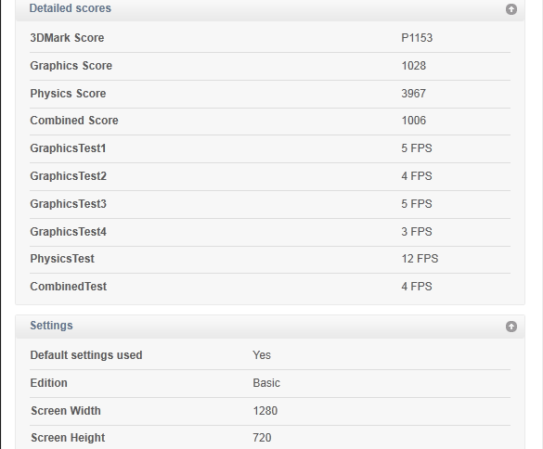Viewport: 543px width, 449px height.
Task: Click the PhysicsTest 12 FPS value
Action: click(x=420, y=259)
